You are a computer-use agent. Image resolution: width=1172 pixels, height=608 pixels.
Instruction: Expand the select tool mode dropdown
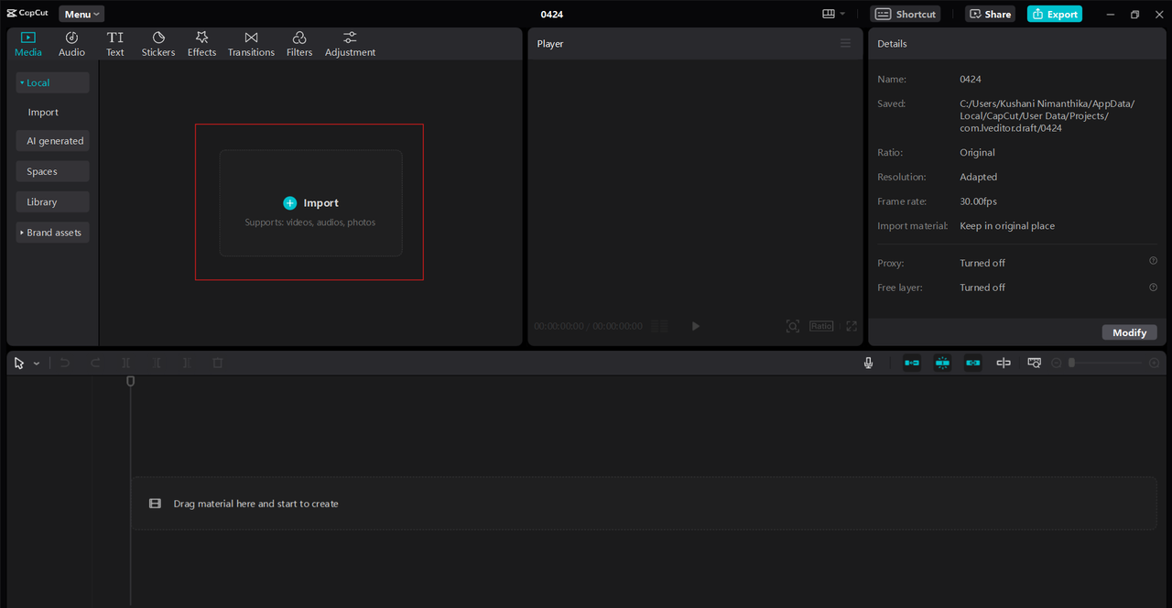coord(37,364)
